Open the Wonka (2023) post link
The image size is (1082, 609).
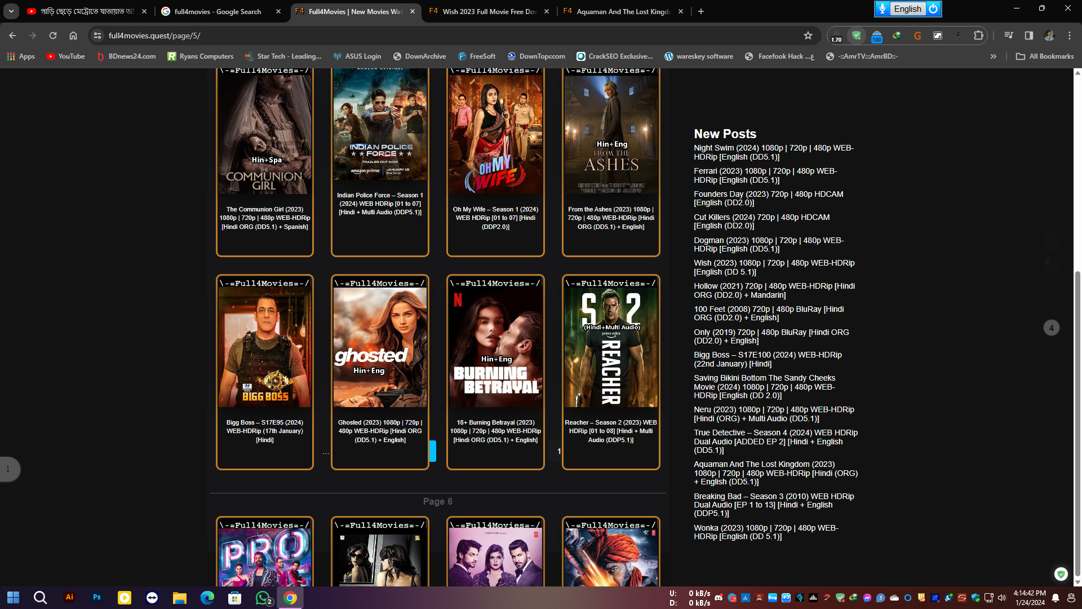coord(765,532)
